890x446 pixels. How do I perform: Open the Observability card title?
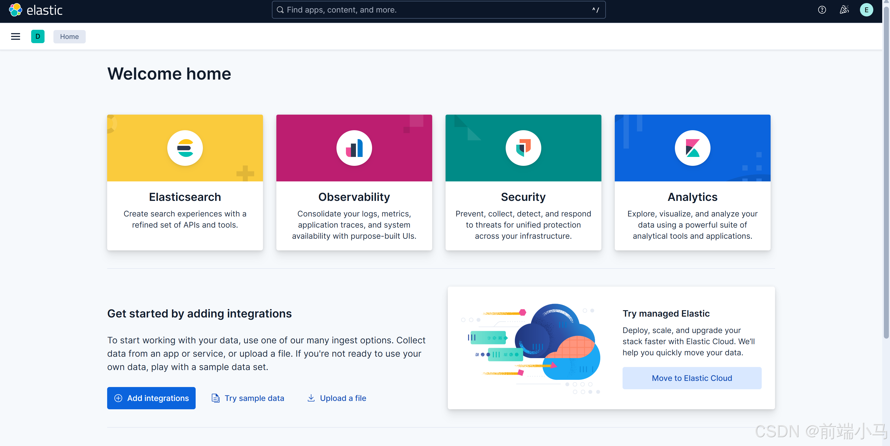click(x=354, y=197)
